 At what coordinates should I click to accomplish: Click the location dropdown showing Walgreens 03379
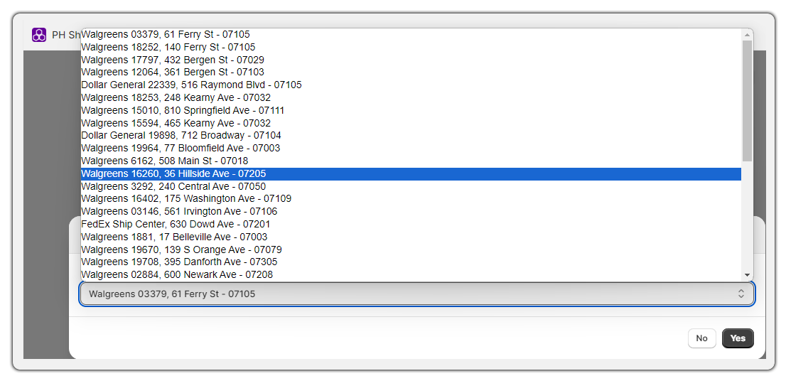pyautogui.click(x=416, y=294)
